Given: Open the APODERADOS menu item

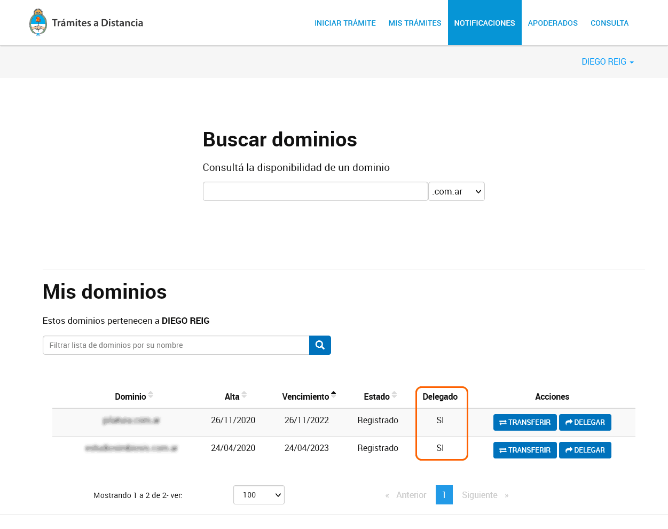Looking at the screenshot, I should pos(553,23).
